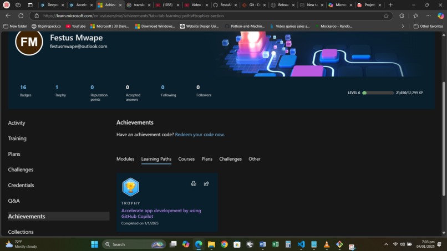Image resolution: width=447 pixels, height=251 pixels.
Task: Go back using the browser back arrow
Action: 8,16
